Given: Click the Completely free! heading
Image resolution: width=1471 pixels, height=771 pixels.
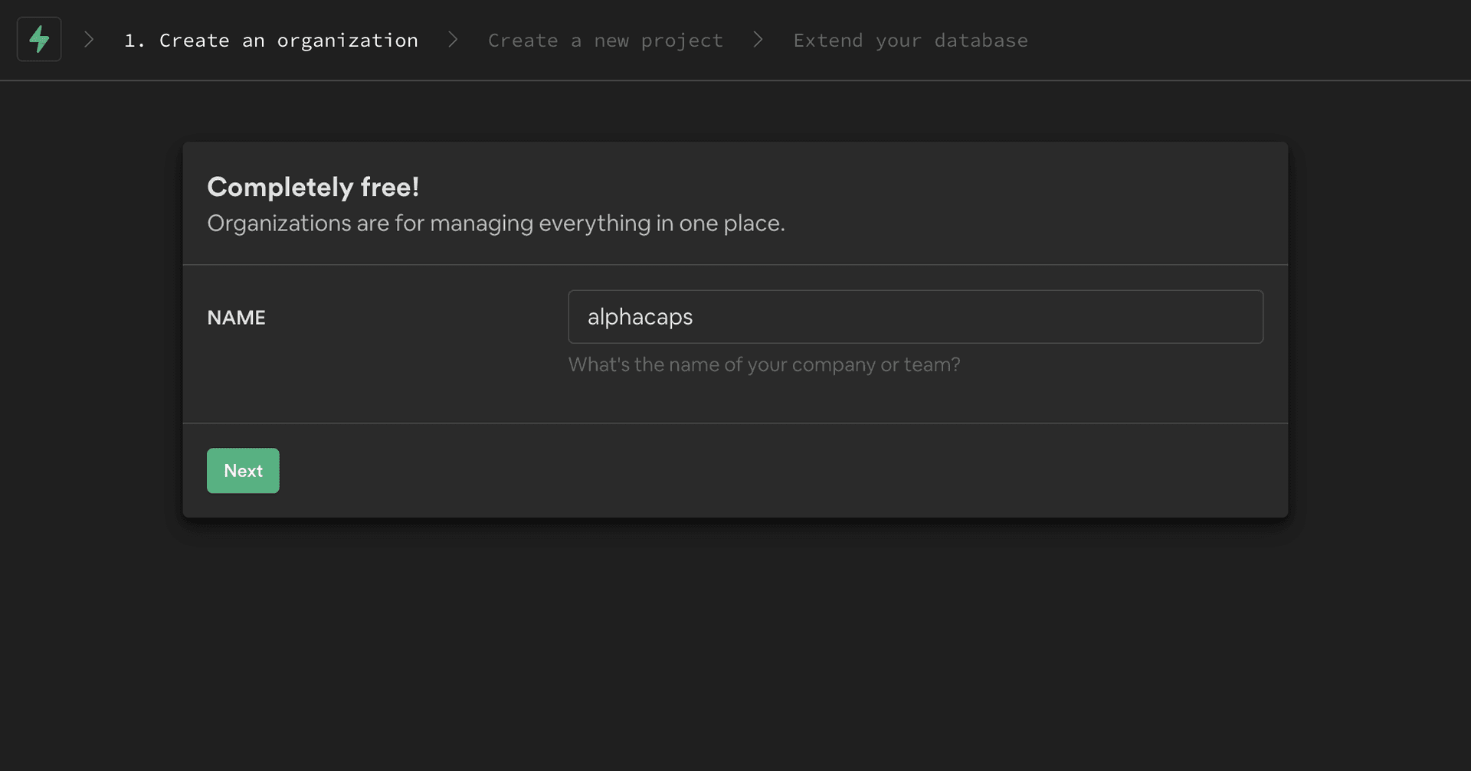Looking at the screenshot, I should [x=313, y=187].
